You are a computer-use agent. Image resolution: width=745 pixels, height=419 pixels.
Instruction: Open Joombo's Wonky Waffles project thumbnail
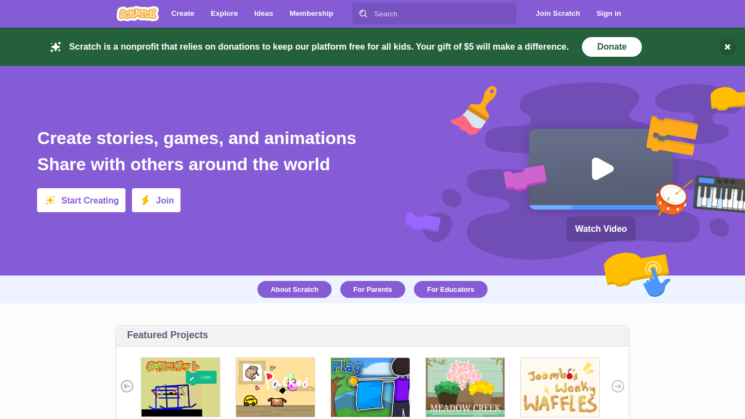560,387
